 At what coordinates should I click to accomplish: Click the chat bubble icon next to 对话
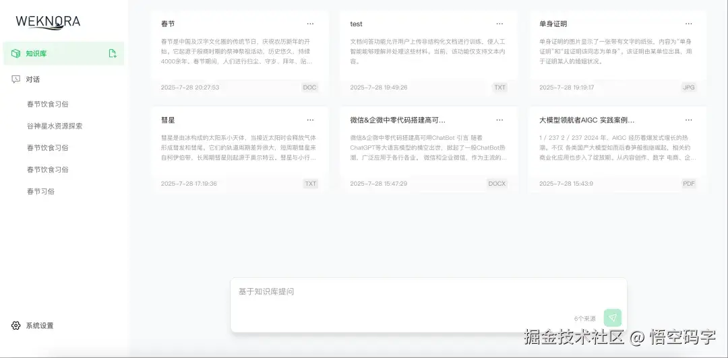click(x=16, y=79)
